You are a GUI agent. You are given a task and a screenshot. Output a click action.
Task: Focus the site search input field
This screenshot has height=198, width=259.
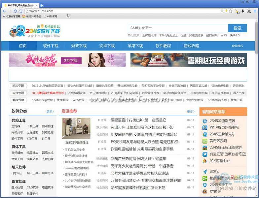coord(178,28)
